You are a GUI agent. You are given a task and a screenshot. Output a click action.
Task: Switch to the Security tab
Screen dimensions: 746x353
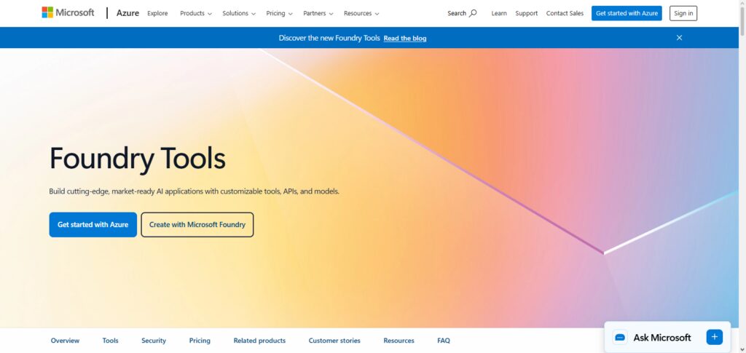154,341
